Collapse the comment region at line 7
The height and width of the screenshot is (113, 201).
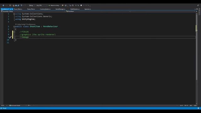(14, 32)
